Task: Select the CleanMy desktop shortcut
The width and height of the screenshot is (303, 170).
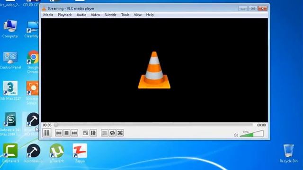Action: click(x=32, y=29)
